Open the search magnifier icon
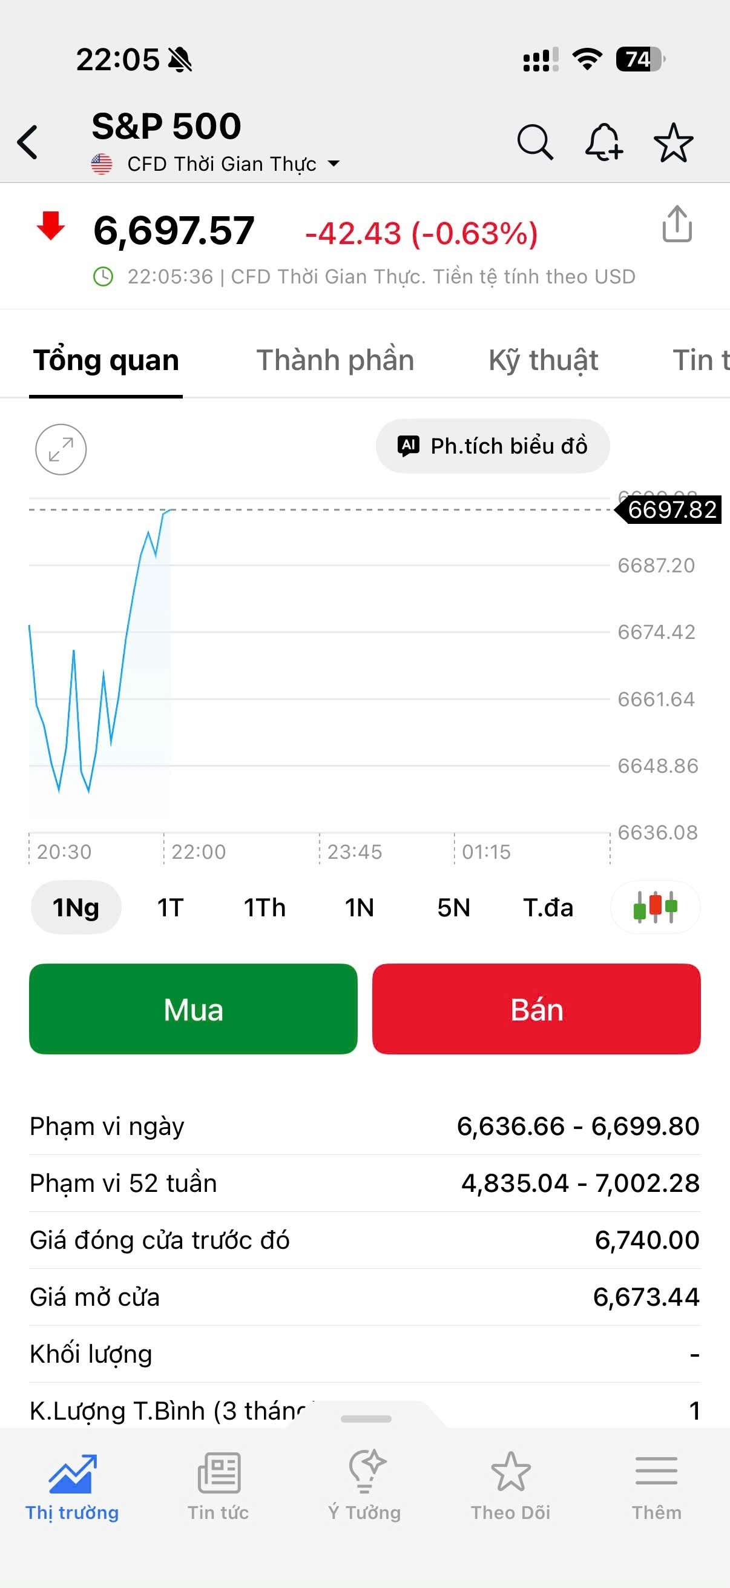730x1588 pixels. click(x=534, y=142)
